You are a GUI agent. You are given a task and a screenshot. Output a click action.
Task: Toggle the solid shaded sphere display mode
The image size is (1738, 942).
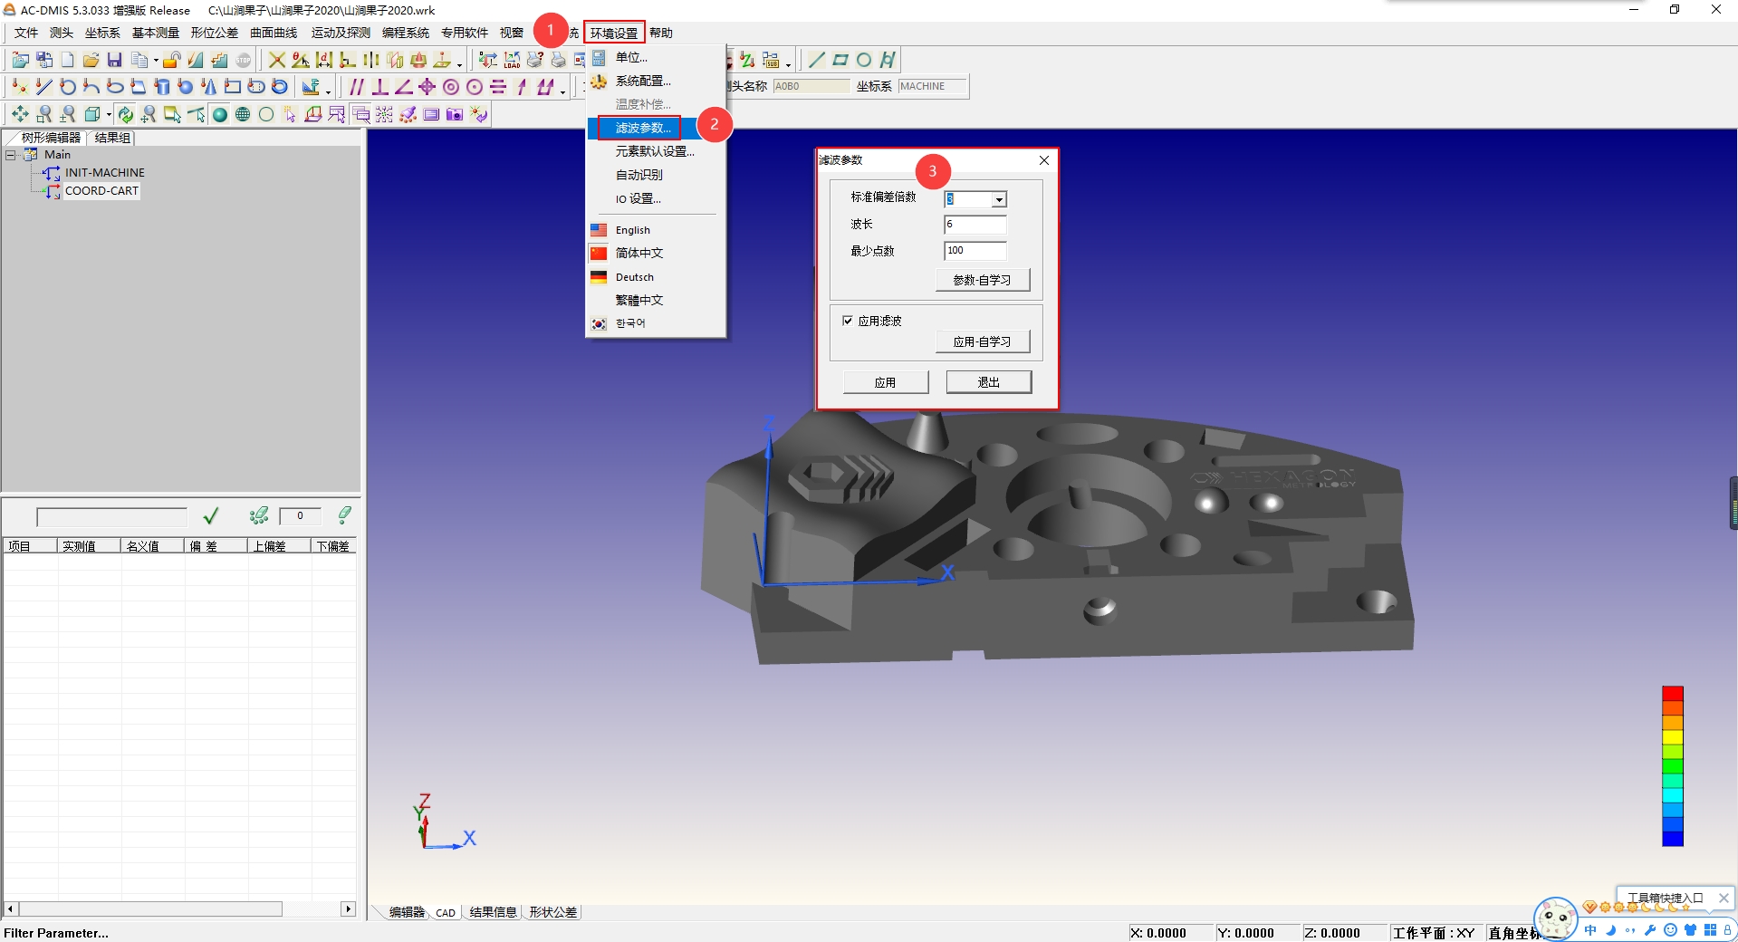[x=220, y=114]
